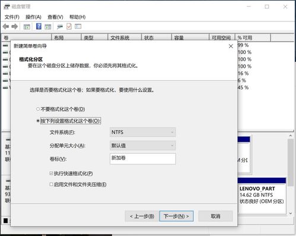
Task: Sort by the 卷 column header
Action: [x=27, y=37]
